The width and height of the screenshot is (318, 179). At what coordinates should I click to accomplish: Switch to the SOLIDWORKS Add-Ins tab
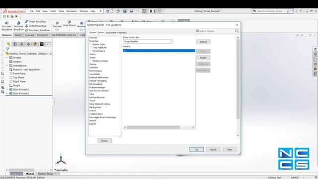click(64, 35)
